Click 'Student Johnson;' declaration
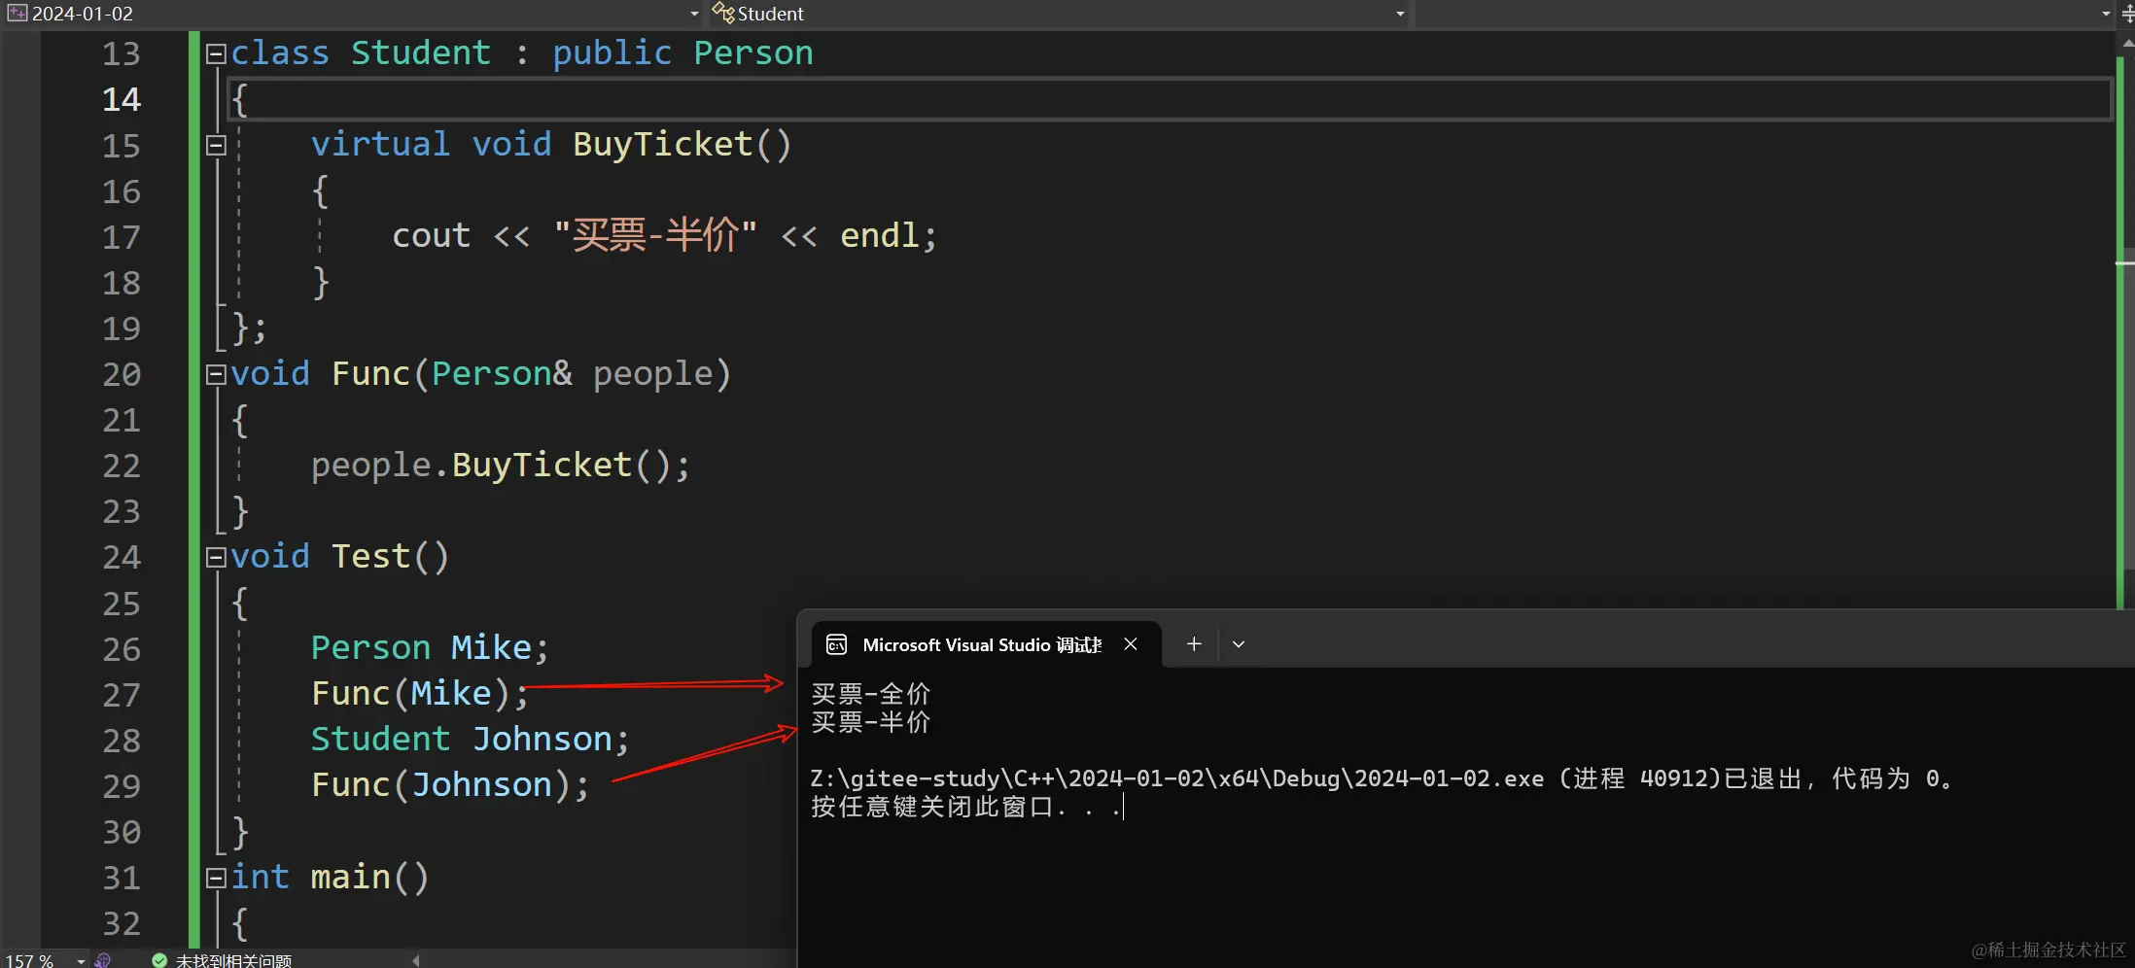The image size is (2135, 968). pos(471,740)
